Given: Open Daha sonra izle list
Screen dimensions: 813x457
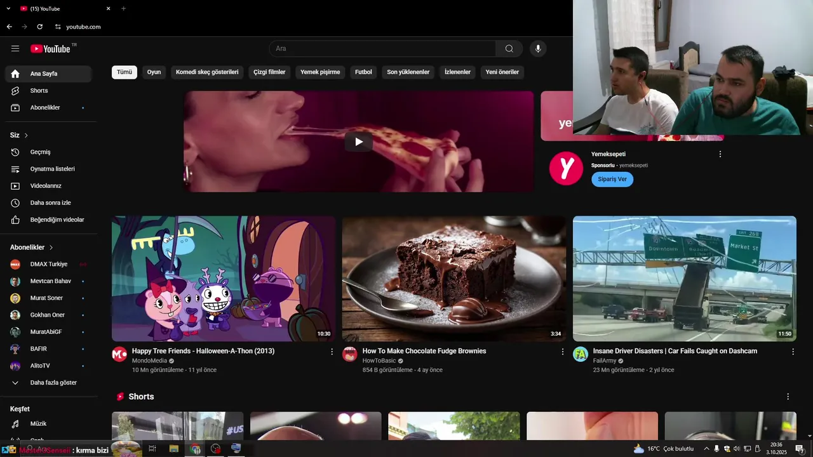Looking at the screenshot, I should 48,203.
